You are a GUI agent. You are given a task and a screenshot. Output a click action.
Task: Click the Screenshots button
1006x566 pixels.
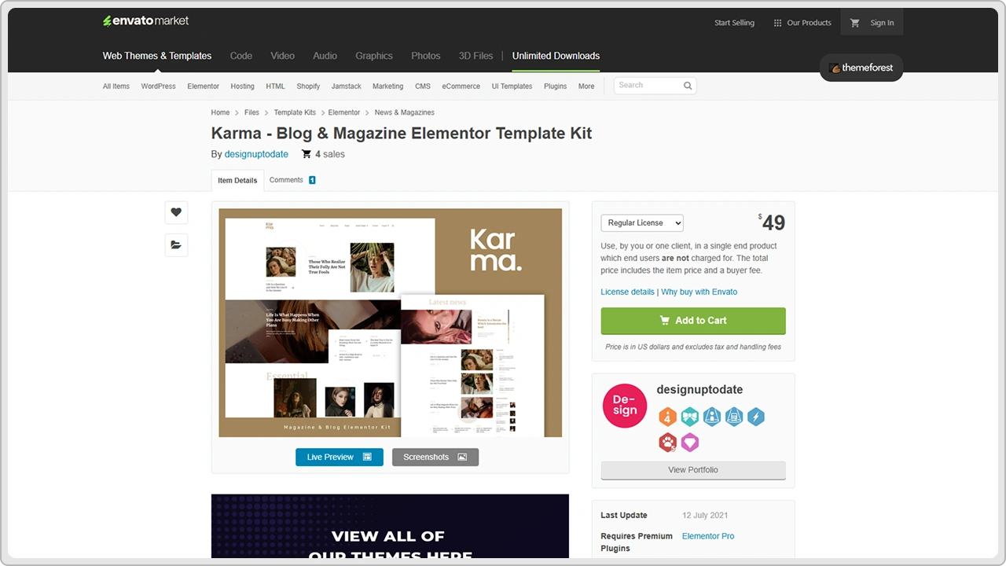(x=435, y=457)
